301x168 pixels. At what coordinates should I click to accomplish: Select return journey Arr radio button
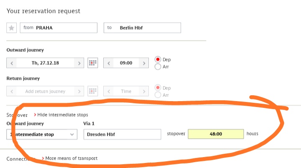pos(158,95)
